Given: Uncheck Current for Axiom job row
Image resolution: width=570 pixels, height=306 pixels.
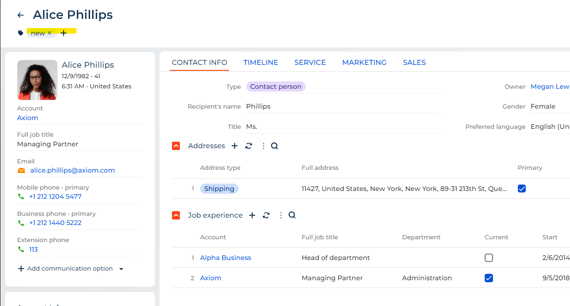Looking at the screenshot, I should click(x=489, y=278).
